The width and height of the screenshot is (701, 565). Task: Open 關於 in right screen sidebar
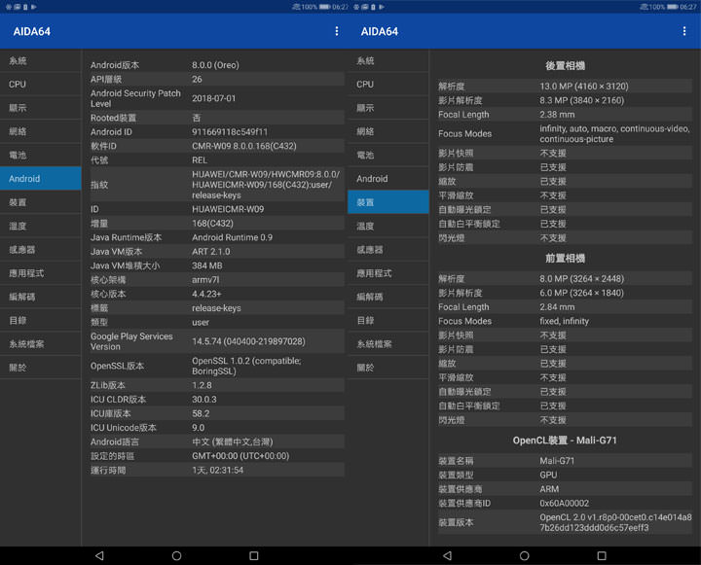click(388, 368)
